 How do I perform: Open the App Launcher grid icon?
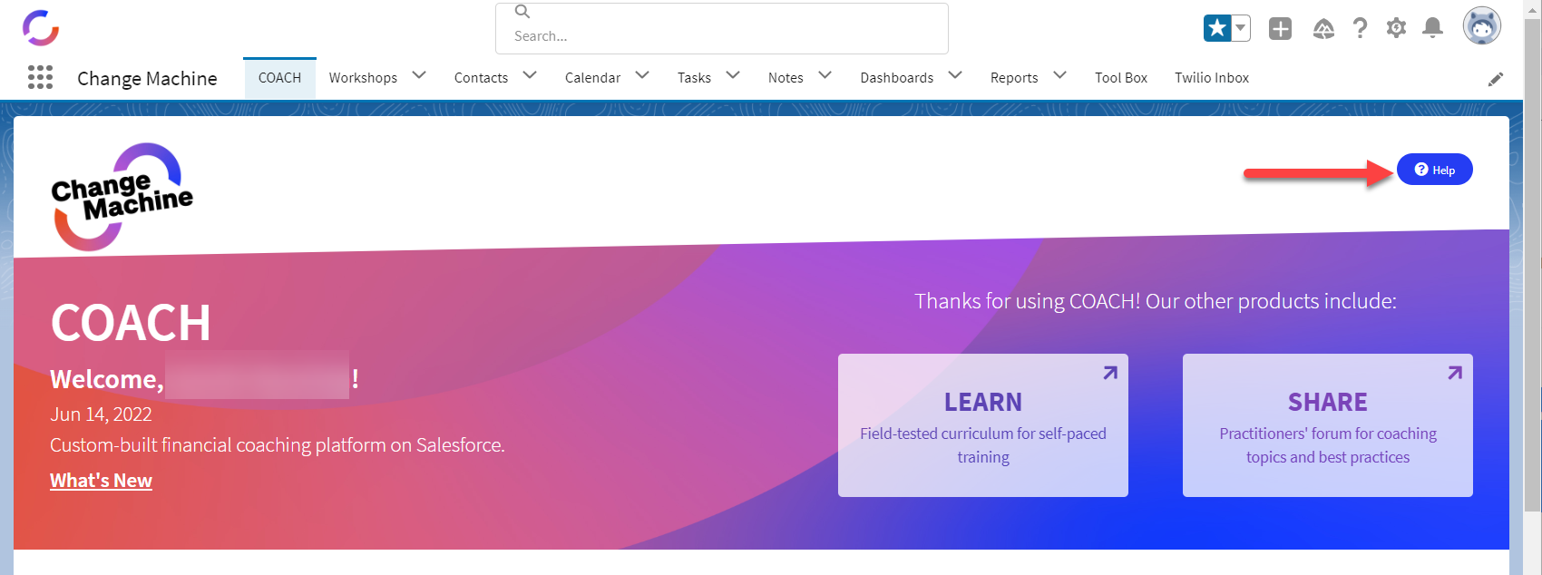tap(40, 77)
